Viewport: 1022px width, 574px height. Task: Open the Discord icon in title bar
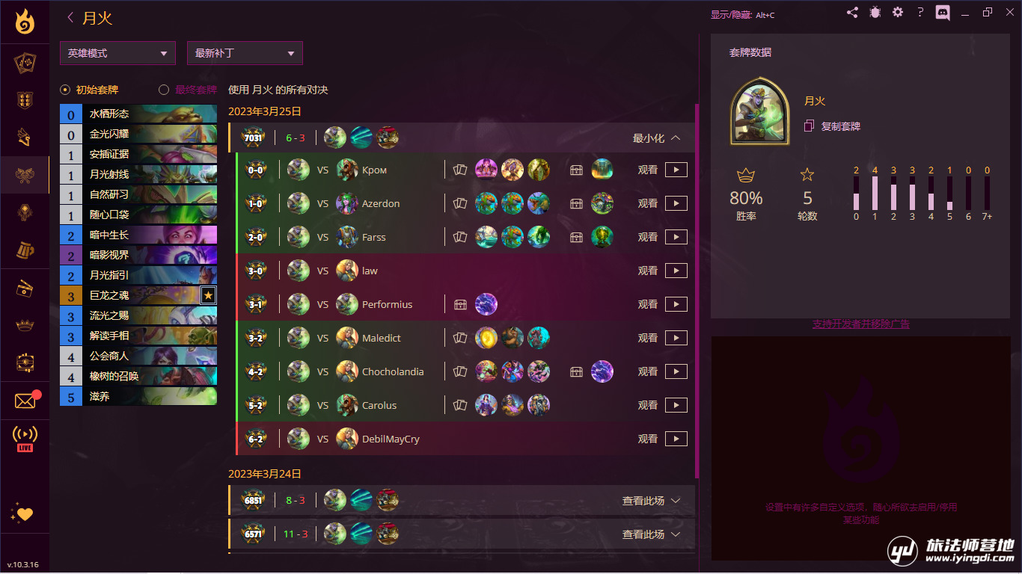pyautogui.click(x=943, y=13)
